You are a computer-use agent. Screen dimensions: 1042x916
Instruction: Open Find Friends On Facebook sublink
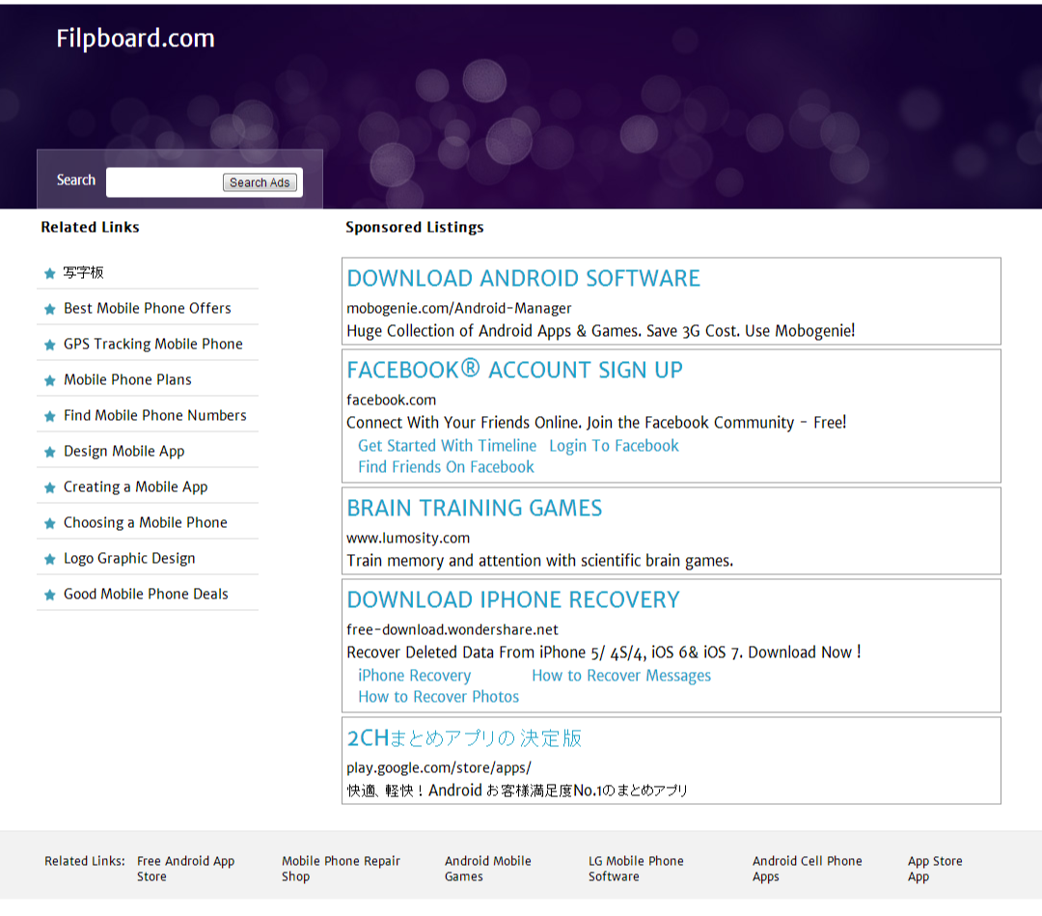(446, 467)
